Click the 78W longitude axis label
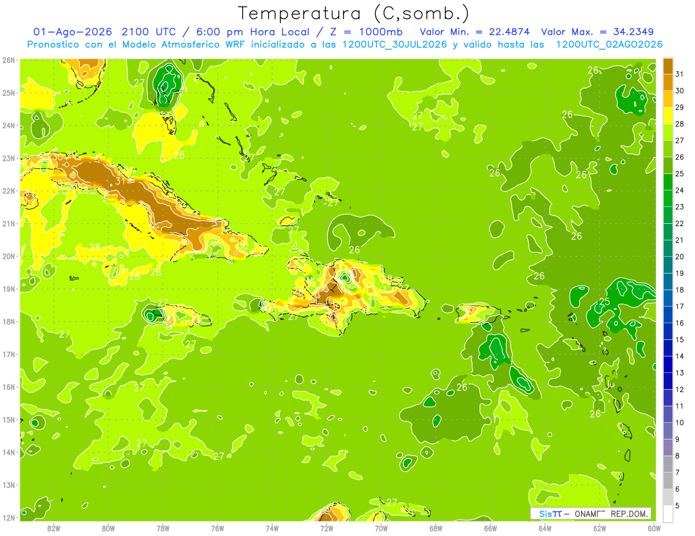 pyautogui.click(x=163, y=528)
